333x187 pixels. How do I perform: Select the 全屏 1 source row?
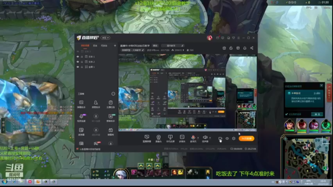click(x=96, y=67)
